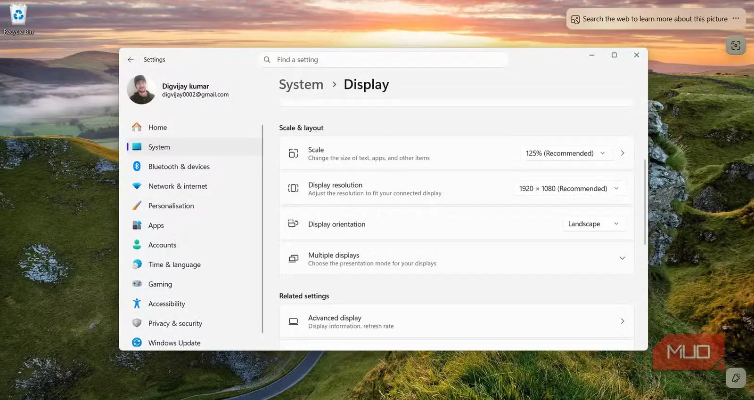Open Personalisation settings
This screenshot has height=400, width=754.
[x=194, y=206]
